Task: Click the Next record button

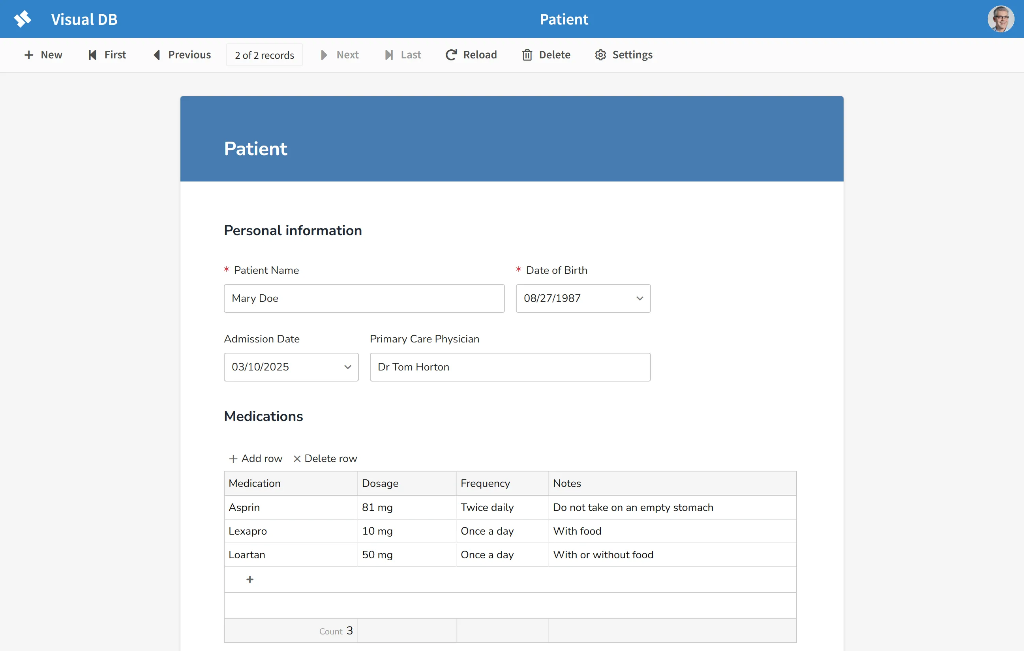Action: [340, 55]
